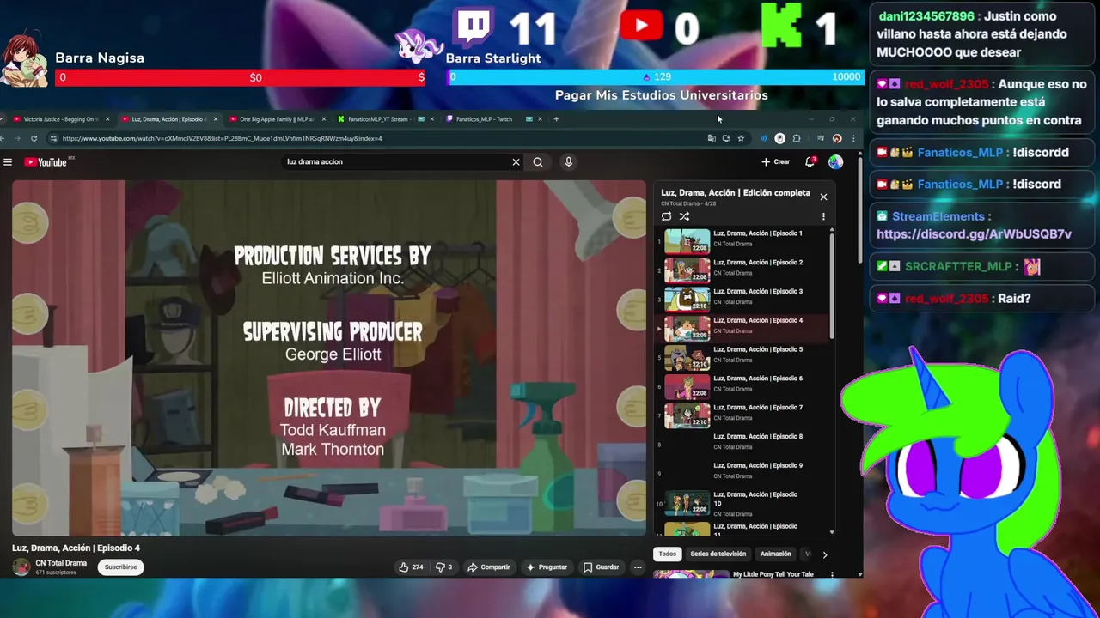
Task: Click the red Barra Nagisa bar
Action: pyautogui.click(x=240, y=77)
